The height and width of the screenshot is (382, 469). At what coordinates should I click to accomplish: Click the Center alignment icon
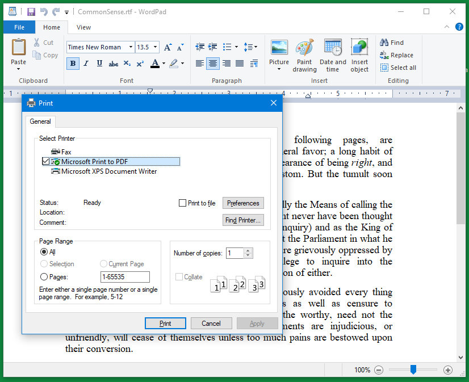point(213,64)
